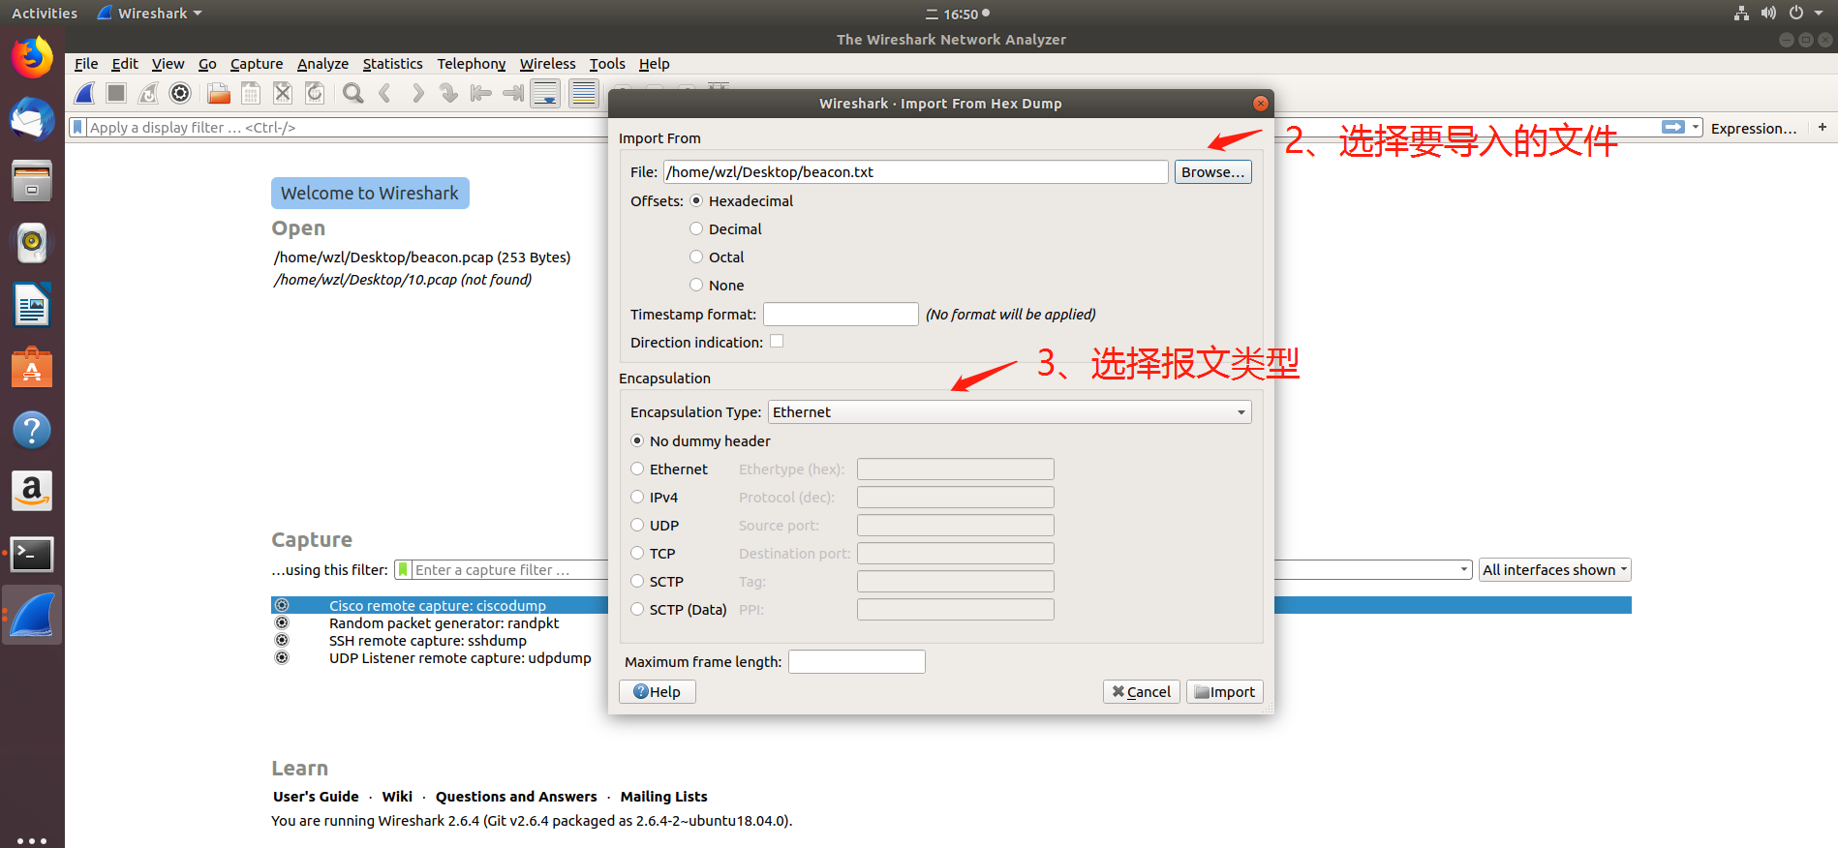This screenshot has width=1838, height=848.
Task: Open the display filter history dropdown arrow
Action: tap(1696, 127)
